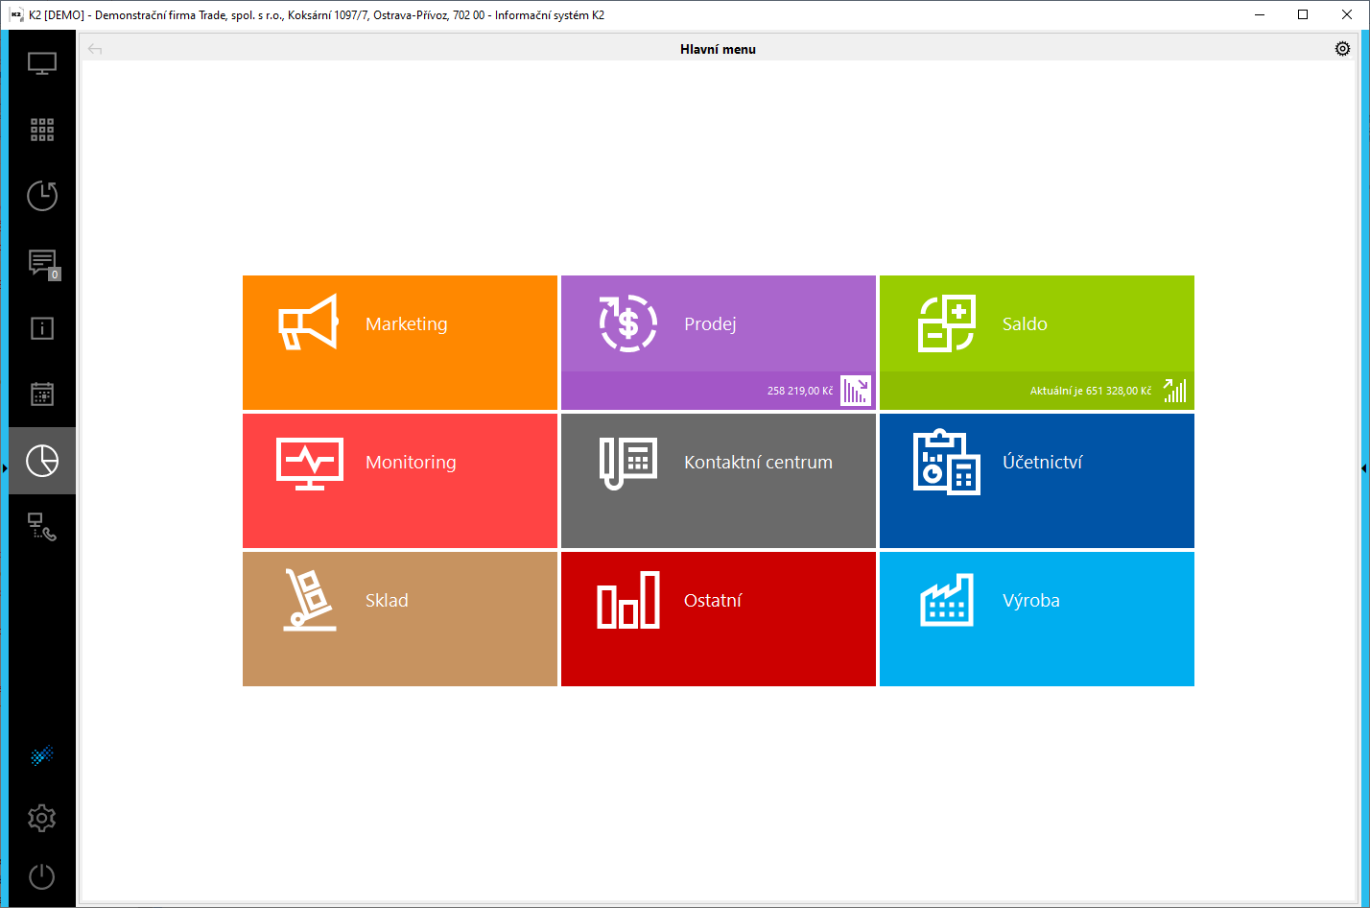The height and width of the screenshot is (908, 1370).
Task: Open the network phone icon in sidebar
Action: 42,527
